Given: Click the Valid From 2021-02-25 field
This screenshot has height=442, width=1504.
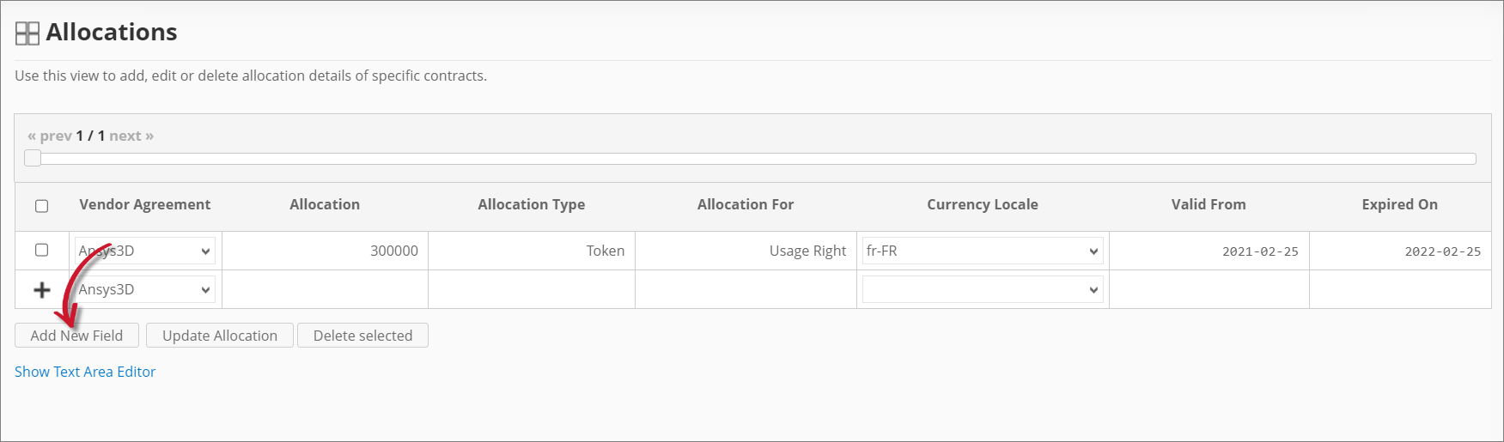Looking at the screenshot, I should tap(1209, 251).
